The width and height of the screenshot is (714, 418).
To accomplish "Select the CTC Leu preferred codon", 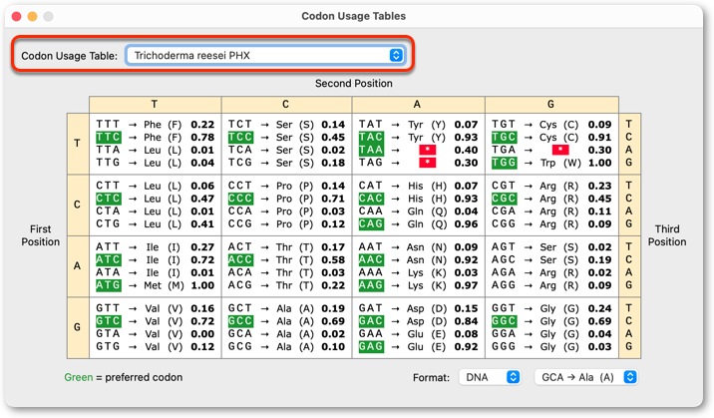I will [x=109, y=199].
